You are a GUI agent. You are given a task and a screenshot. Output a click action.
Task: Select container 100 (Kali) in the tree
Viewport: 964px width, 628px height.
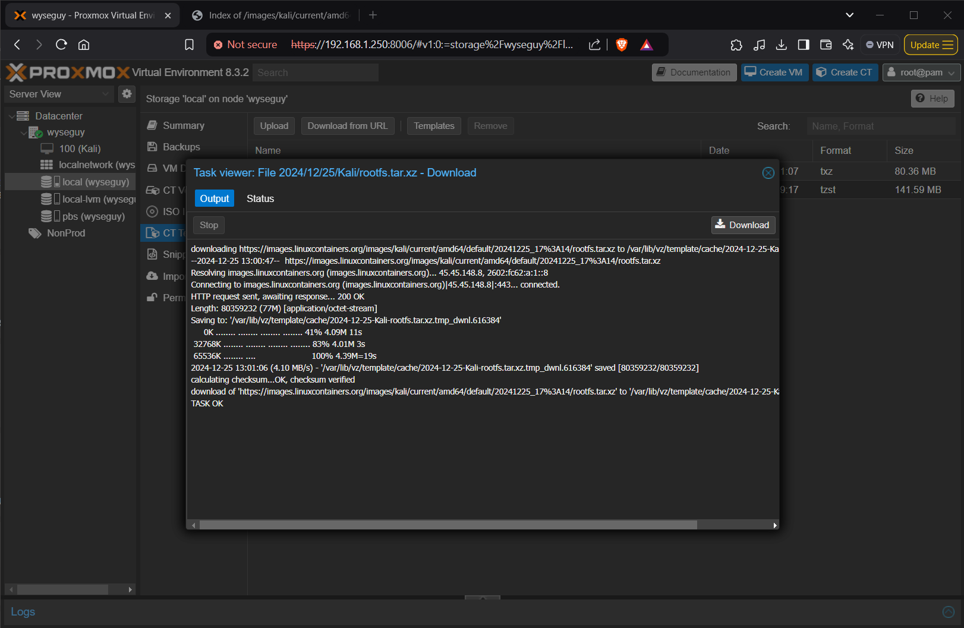(80, 149)
